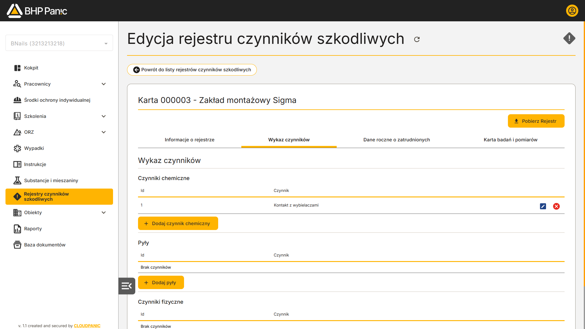Go to Kokpit in the sidebar
Screen dimensions: 585x329
point(59,68)
